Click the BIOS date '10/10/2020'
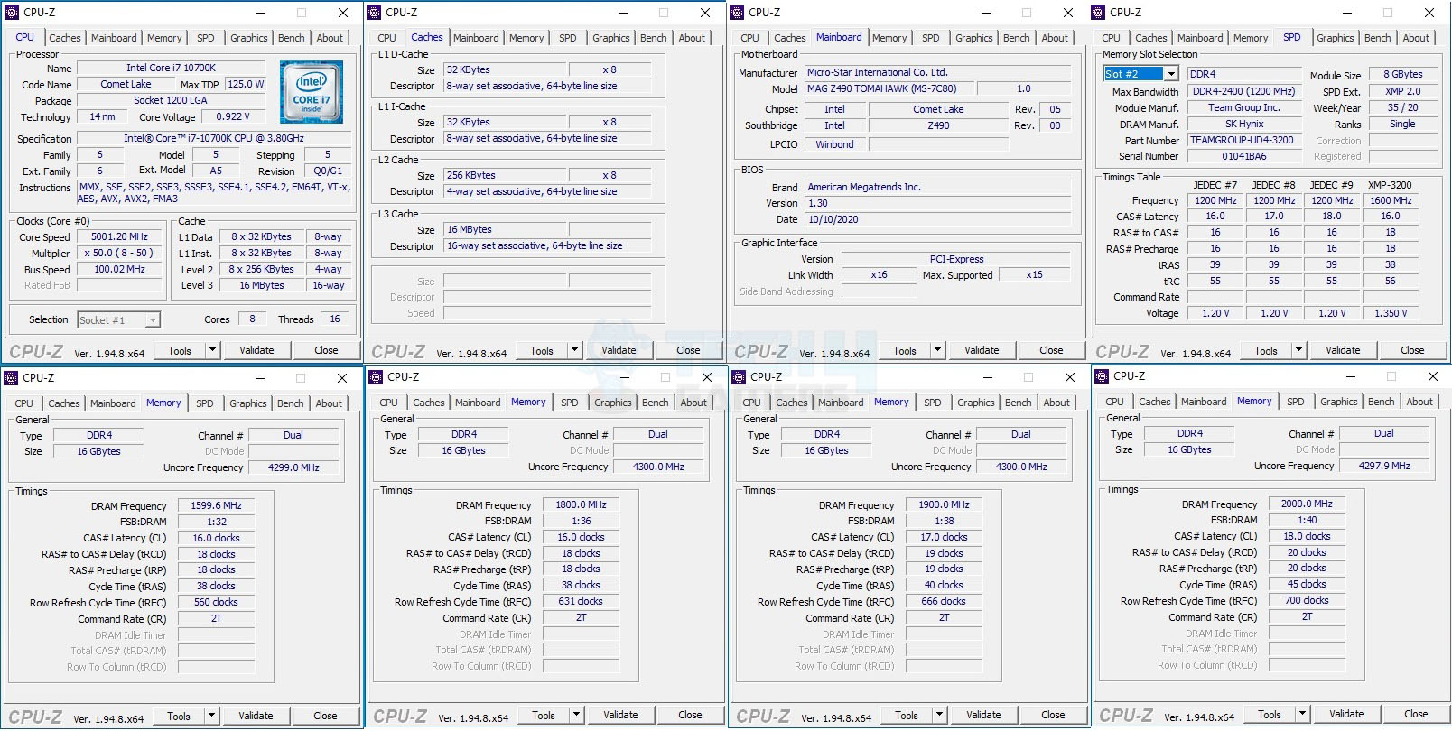Image resolution: width=1452 pixels, height=731 pixels. coord(938,219)
